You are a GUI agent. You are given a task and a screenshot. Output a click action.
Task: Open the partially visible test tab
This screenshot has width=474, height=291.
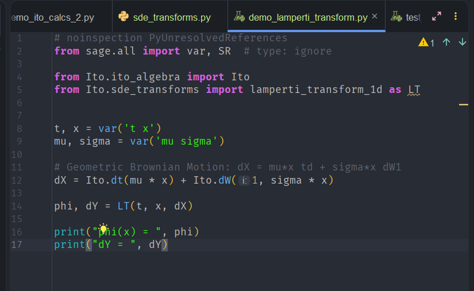(x=413, y=17)
